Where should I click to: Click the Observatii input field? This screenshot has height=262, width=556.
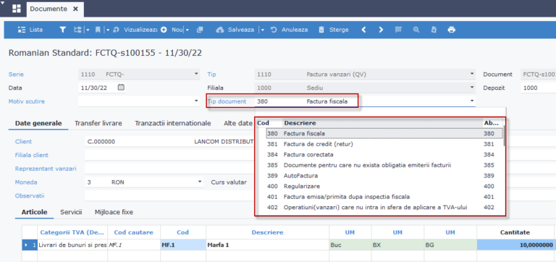coord(169,195)
